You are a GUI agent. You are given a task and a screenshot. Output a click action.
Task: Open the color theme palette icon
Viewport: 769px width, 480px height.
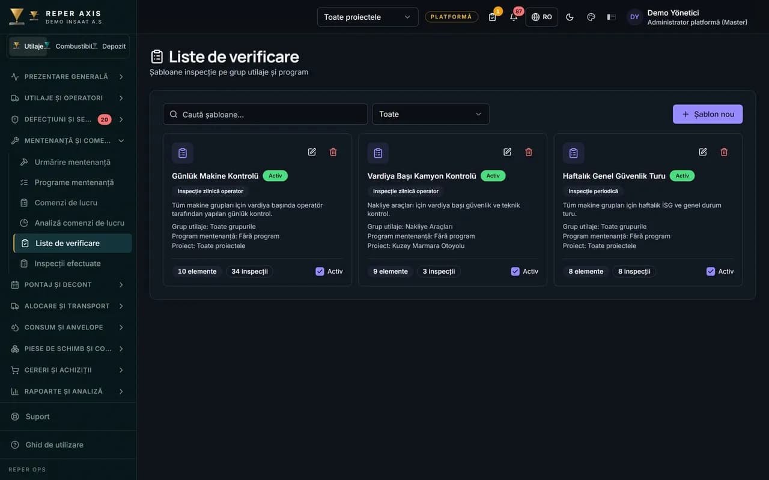click(591, 17)
